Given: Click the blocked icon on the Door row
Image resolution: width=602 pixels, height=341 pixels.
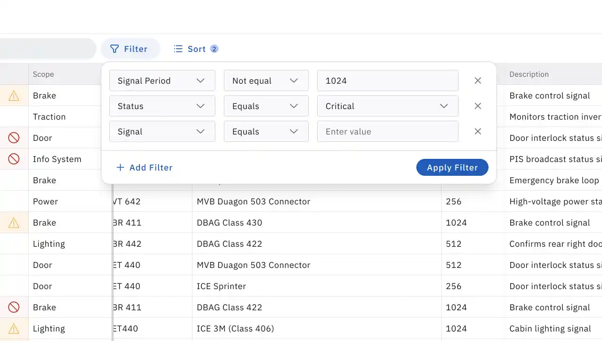Looking at the screenshot, I should point(14,138).
